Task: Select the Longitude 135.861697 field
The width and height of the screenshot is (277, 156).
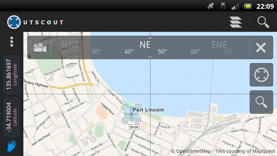Action: click(x=12, y=75)
